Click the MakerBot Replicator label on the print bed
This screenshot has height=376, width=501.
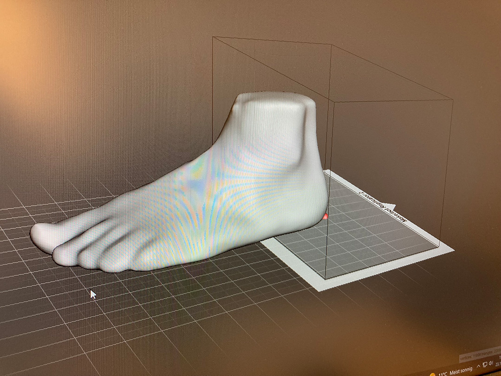click(x=384, y=207)
